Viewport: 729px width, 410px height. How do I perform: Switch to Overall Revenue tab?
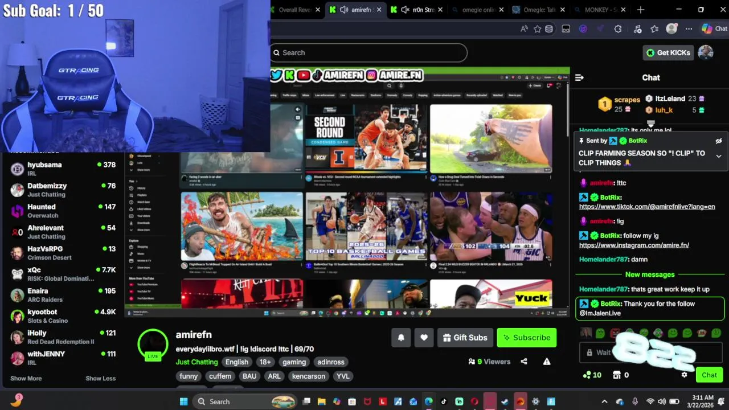click(x=296, y=10)
